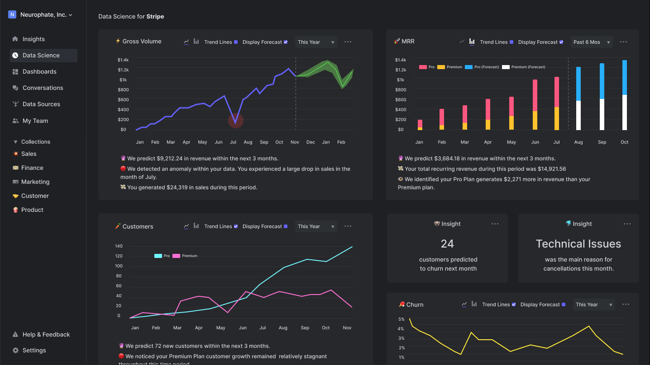
Task: Toggle Trend Lines on Churn card
Action: click(514, 304)
